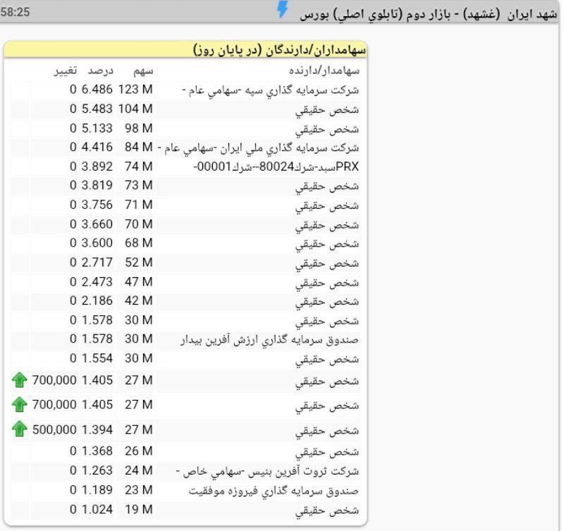This screenshot has height=531, width=564.
Task: Click the سهامدار/دارنده column header
Action: [x=325, y=71]
